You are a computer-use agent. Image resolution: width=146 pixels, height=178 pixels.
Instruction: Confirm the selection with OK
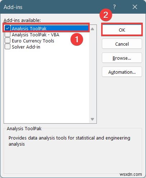tap(122, 30)
